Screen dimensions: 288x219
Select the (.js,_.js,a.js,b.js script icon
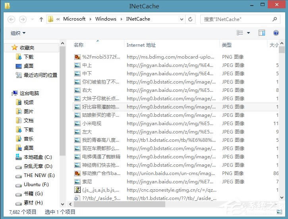click(x=77, y=190)
